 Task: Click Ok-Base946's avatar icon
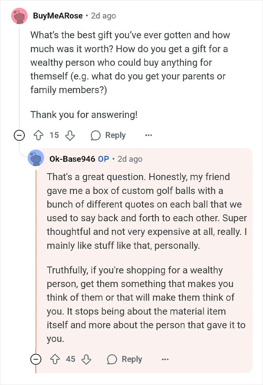click(x=36, y=159)
